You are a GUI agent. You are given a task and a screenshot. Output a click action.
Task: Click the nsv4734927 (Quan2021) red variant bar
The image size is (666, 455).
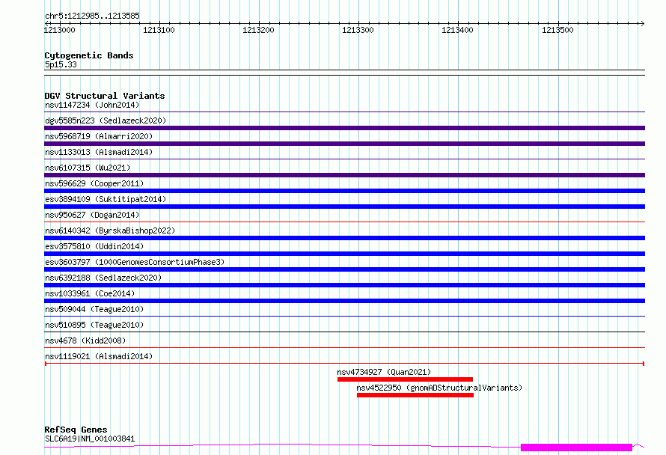405,379
